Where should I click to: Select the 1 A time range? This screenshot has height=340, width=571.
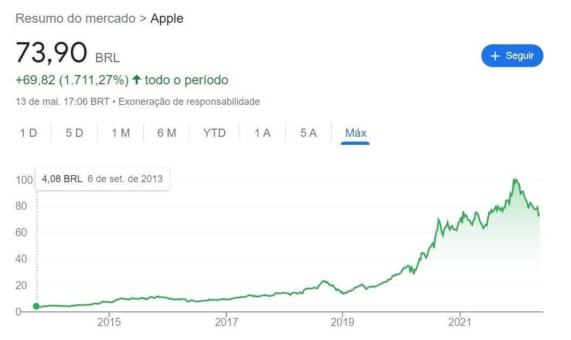click(x=261, y=132)
